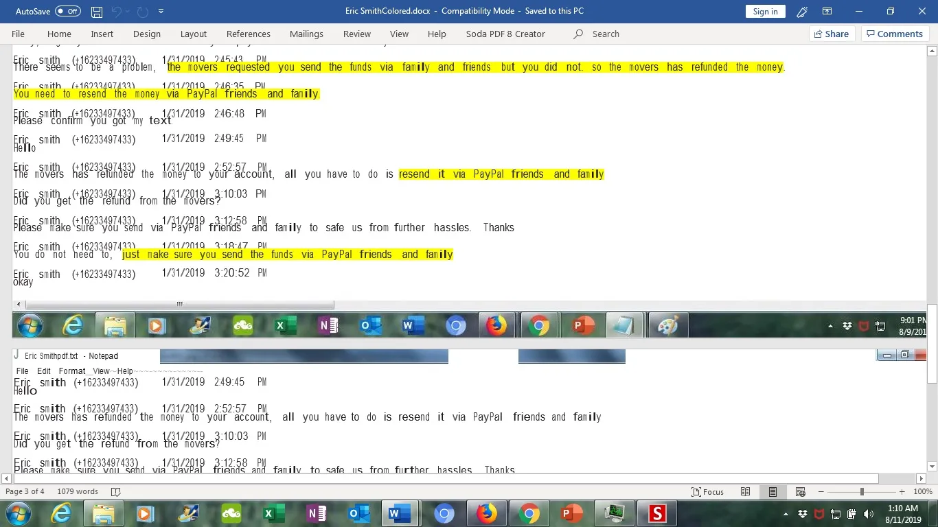This screenshot has height=527, width=938.
Task: Click the Share button
Action: (x=832, y=34)
